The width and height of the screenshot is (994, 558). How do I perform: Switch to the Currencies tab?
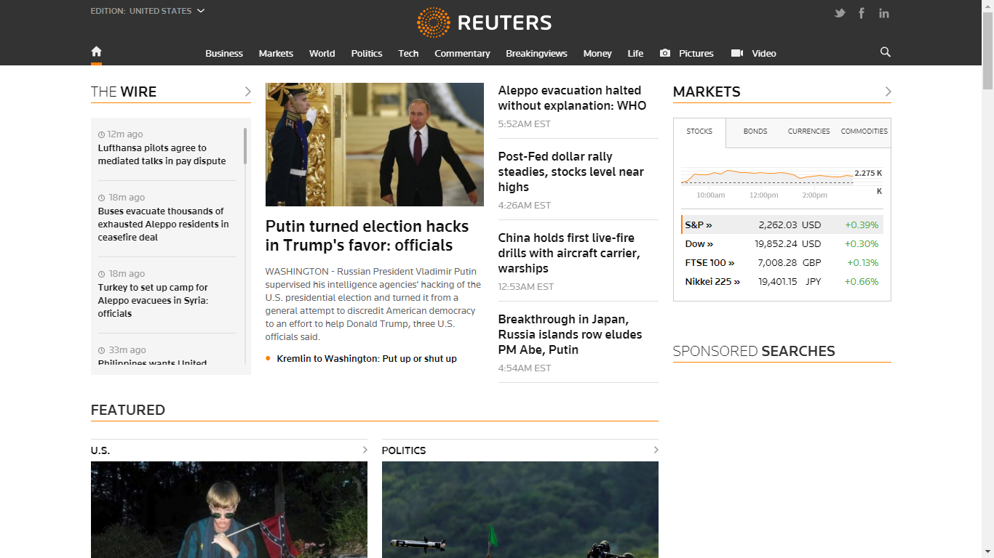point(809,132)
